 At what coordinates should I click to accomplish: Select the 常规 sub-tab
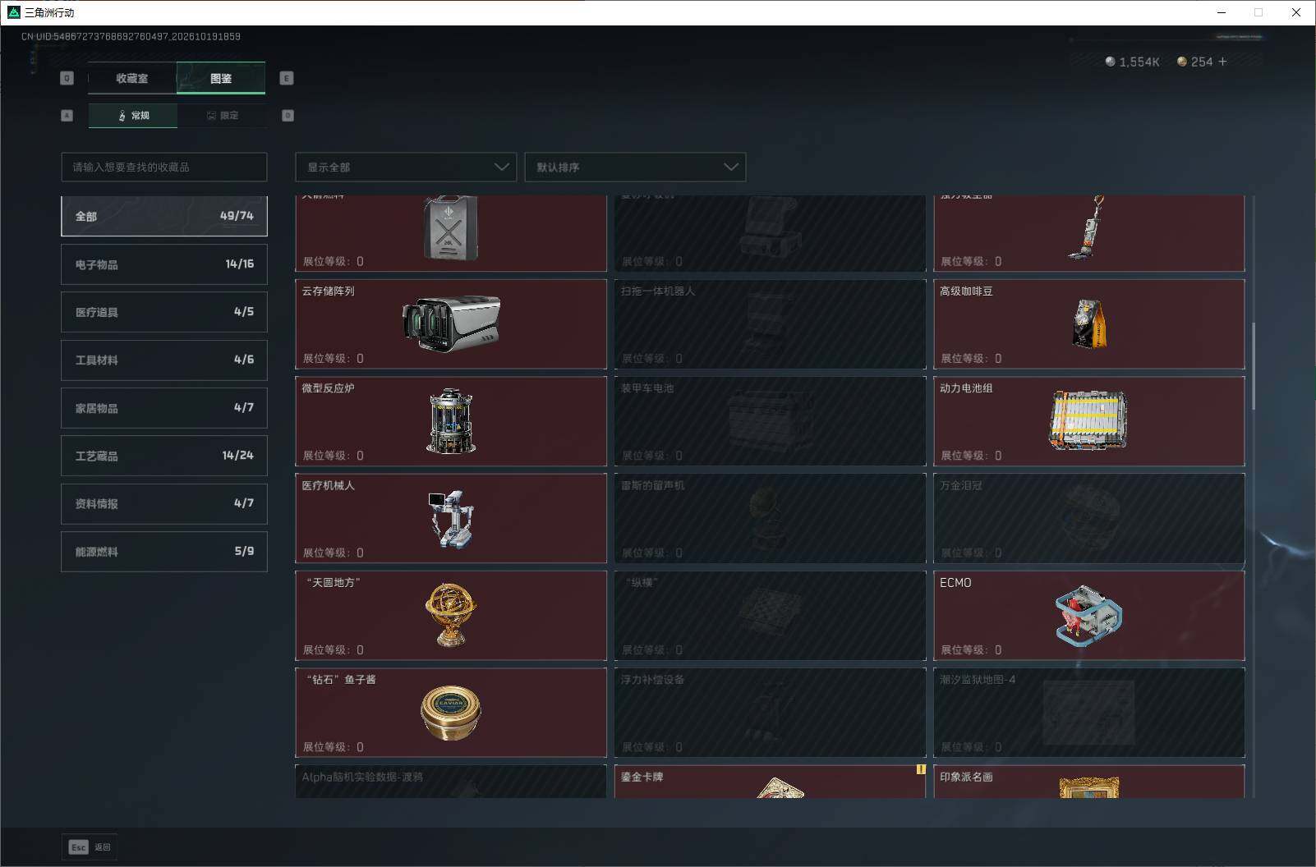[x=133, y=116]
